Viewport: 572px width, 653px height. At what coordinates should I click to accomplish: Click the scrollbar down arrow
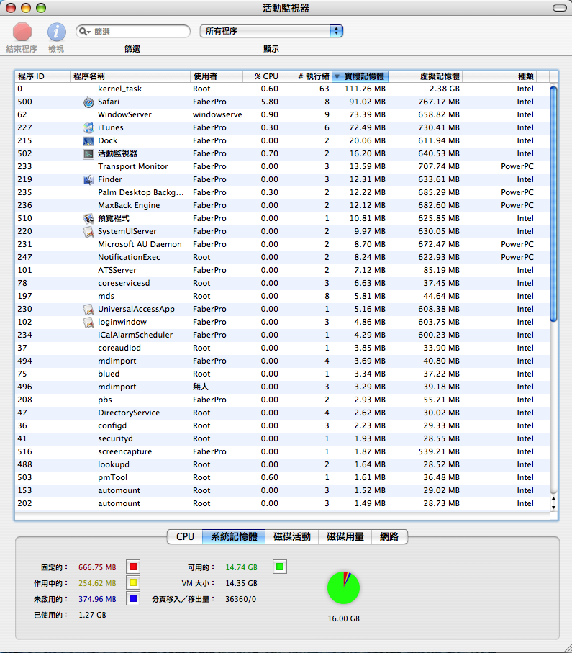[553, 508]
